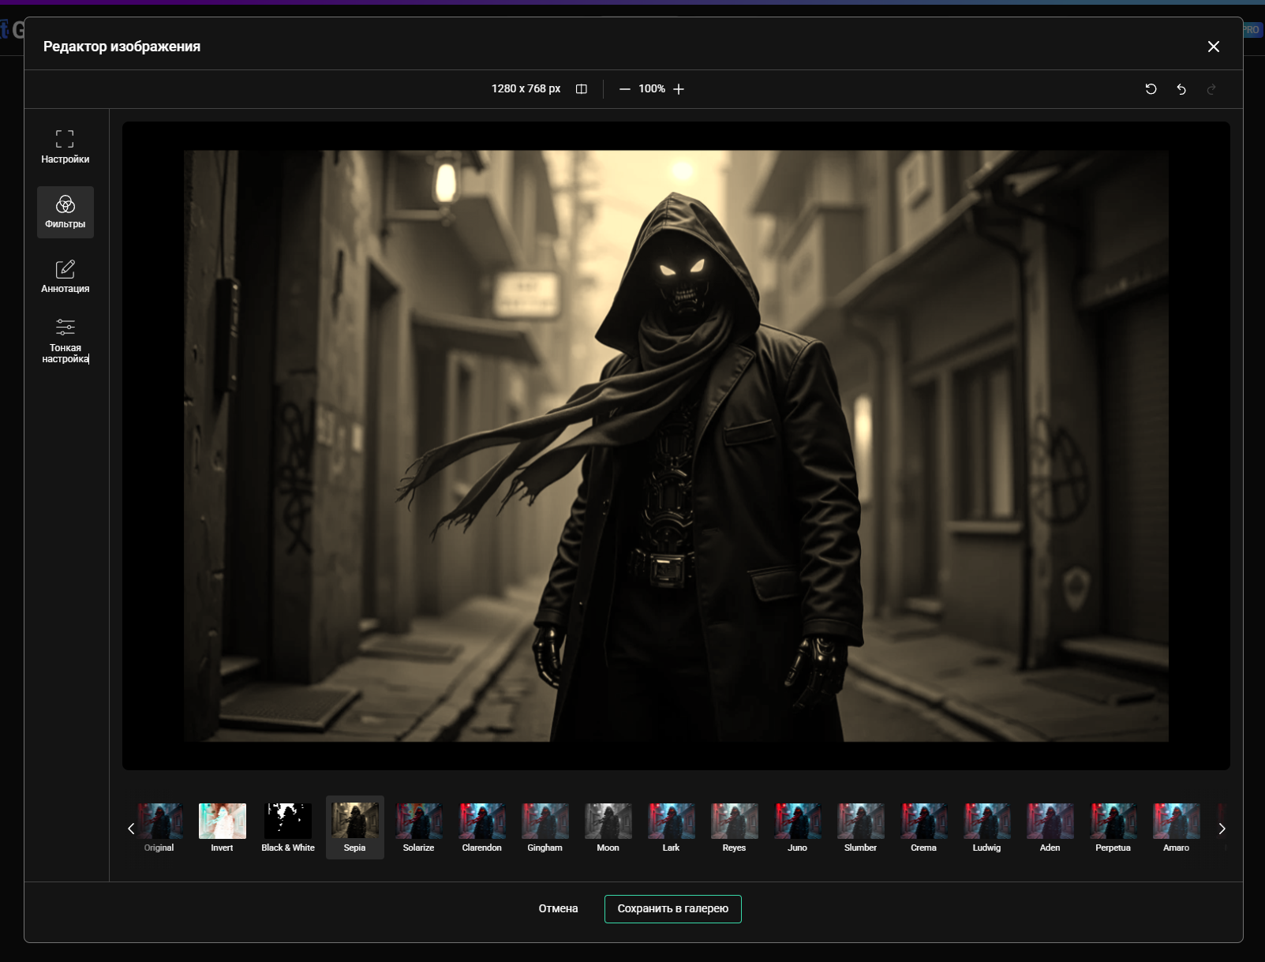1265x962 pixels.
Task: Show more filters with right arrow
Action: click(1222, 829)
